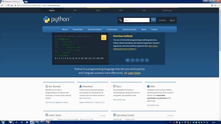Open the docs.python.org link
The image size is (221, 124).
[x=119, y=100]
